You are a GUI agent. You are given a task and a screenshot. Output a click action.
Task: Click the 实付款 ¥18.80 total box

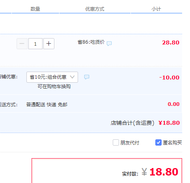[x=107, y=171]
